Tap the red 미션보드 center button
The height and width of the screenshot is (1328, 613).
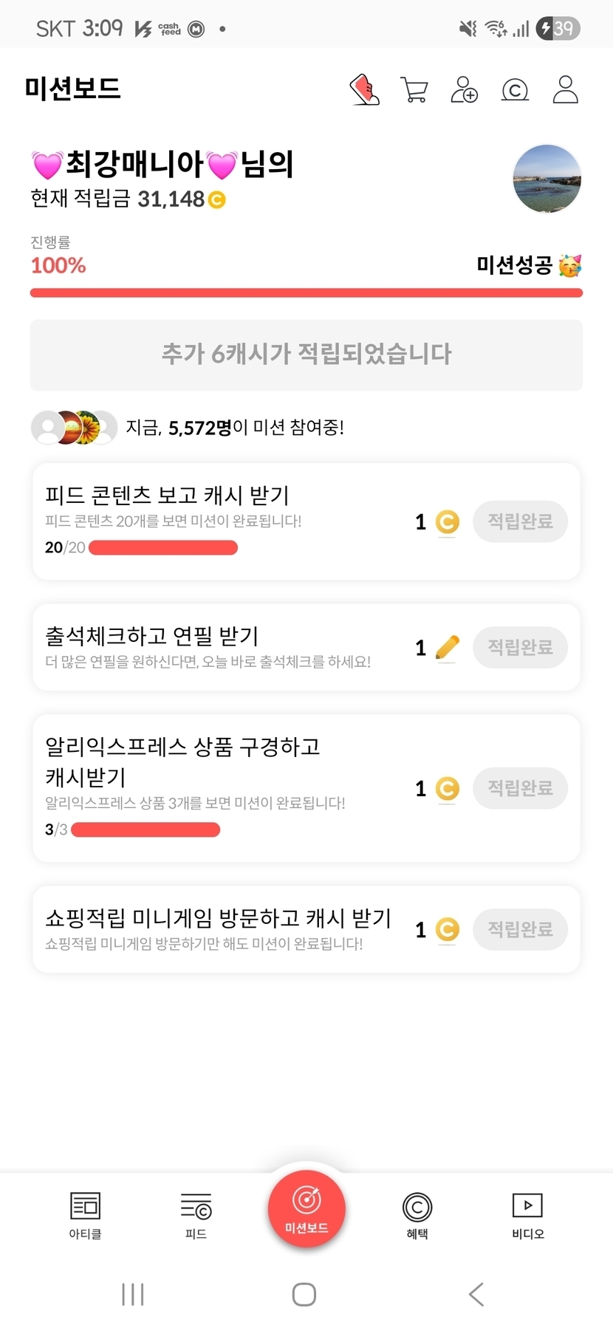[306, 1208]
